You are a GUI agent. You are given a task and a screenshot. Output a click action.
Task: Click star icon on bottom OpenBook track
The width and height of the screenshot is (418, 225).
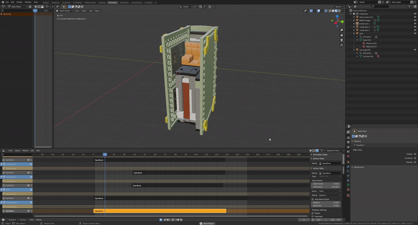[4, 211]
